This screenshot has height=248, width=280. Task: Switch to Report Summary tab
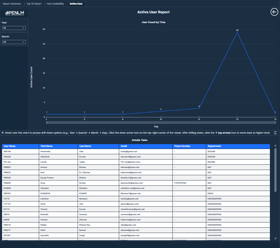coord(12,3)
